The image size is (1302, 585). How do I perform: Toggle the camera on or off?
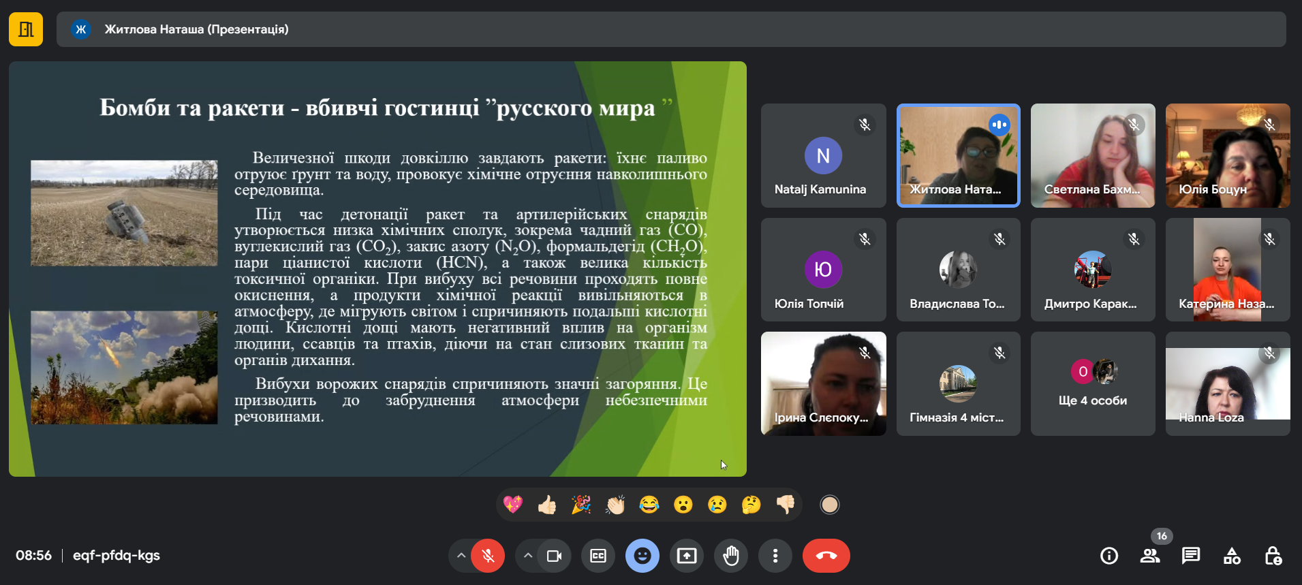554,556
